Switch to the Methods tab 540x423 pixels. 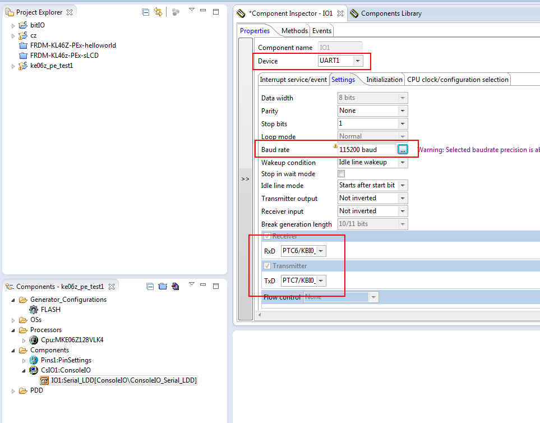[x=294, y=31]
